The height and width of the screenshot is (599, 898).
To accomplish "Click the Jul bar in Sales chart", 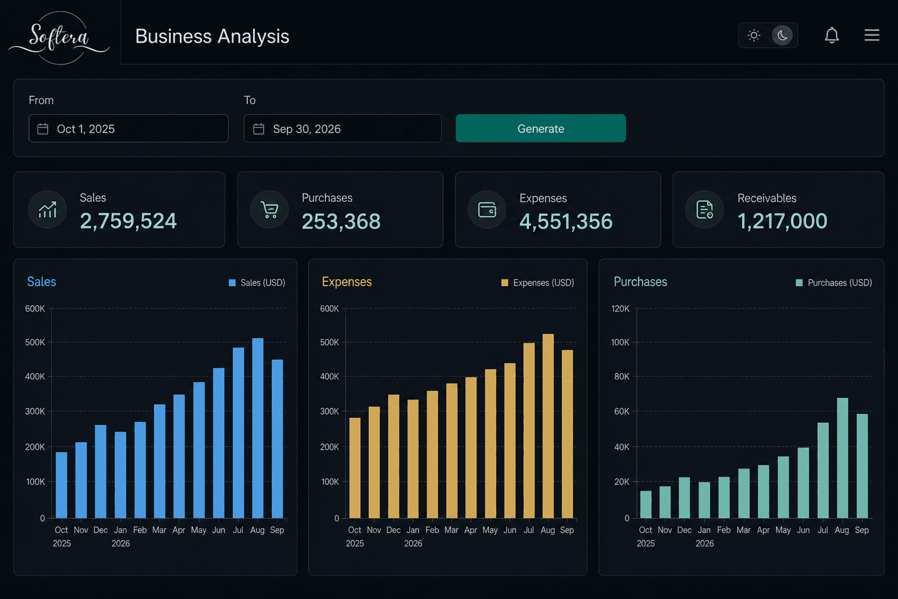I will point(239,433).
